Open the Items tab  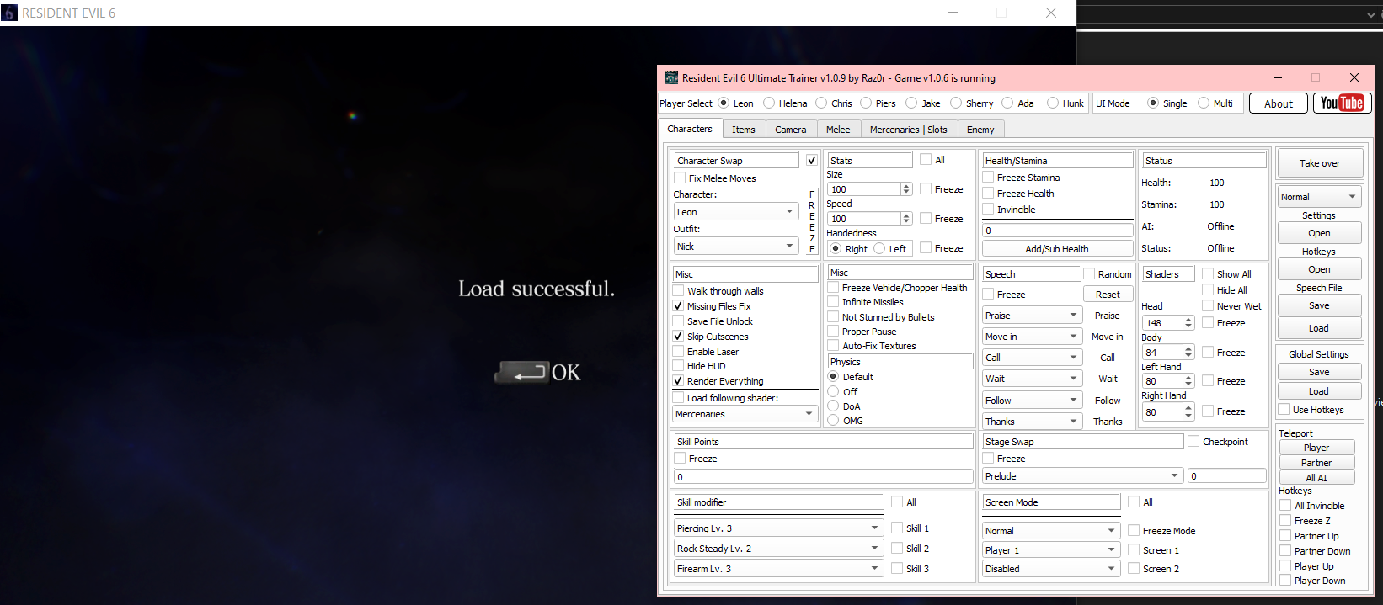point(743,130)
